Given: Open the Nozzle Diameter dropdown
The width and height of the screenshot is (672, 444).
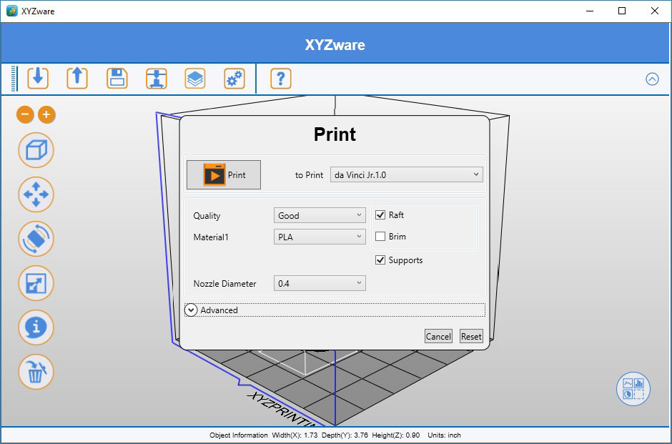Looking at the screenshot, I should click(x=320, y=283).
